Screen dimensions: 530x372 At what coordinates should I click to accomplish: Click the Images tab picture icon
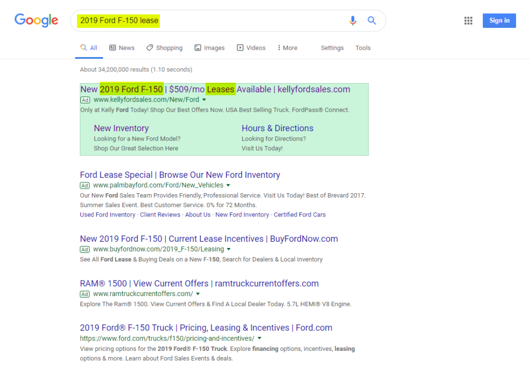198,47
